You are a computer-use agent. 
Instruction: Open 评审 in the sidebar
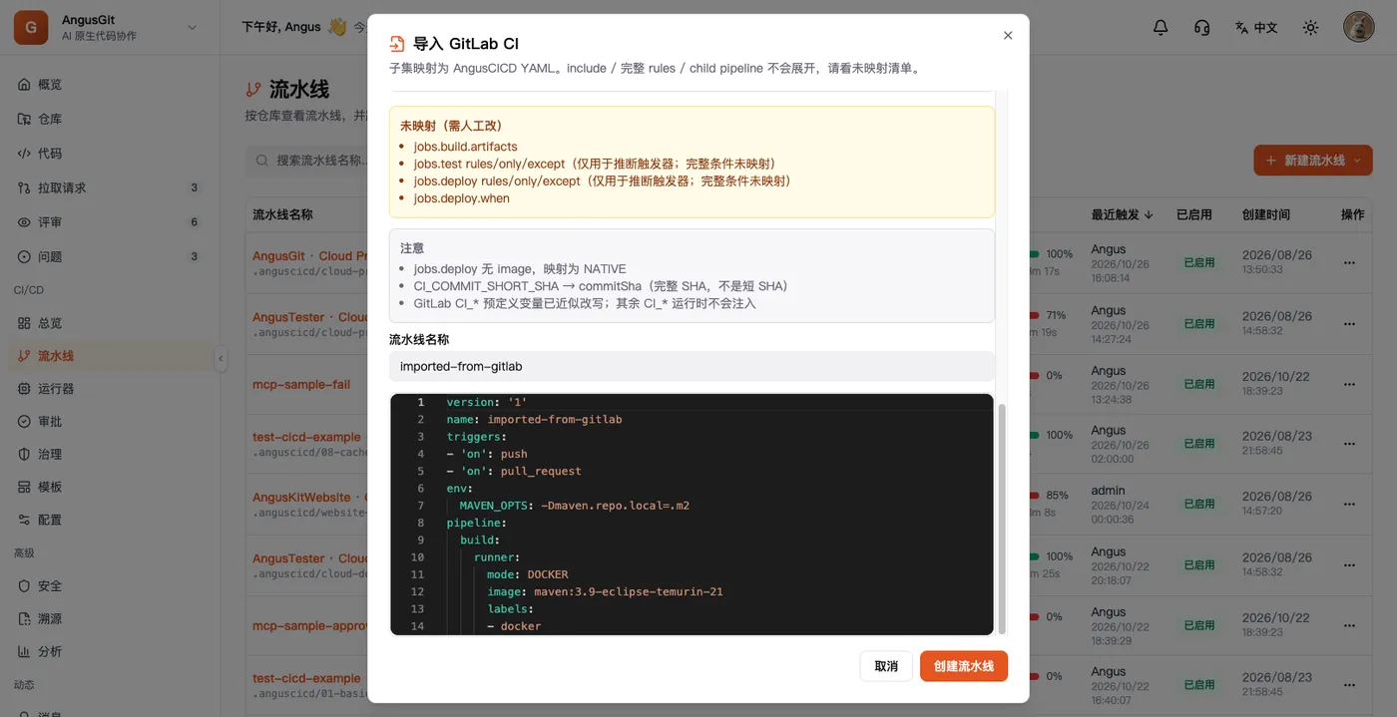tap(110, 222)
